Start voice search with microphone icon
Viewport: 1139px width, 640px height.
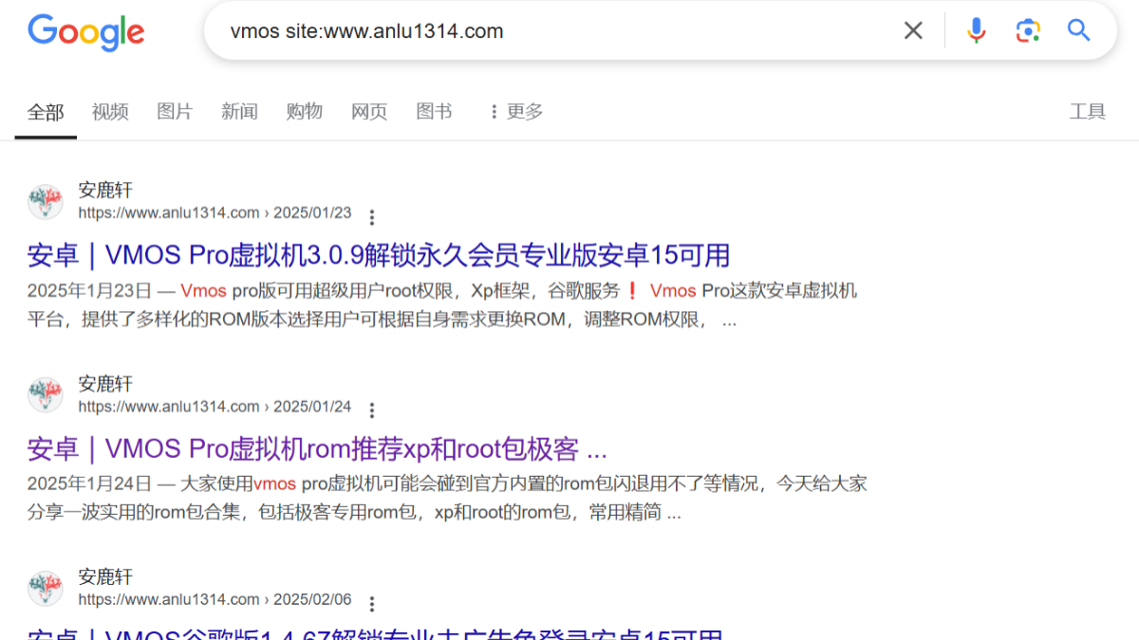[976, 31]
